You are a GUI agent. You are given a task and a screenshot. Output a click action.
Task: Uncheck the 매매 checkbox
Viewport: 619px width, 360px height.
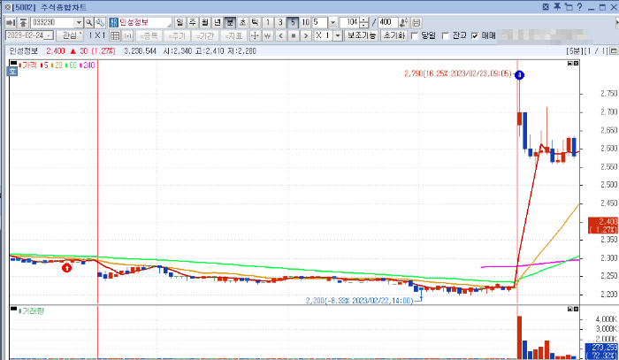pyautogui.click(x=475, y=36)
